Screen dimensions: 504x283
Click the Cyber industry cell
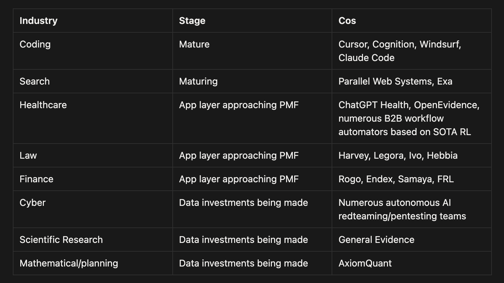tap(93, 209)
